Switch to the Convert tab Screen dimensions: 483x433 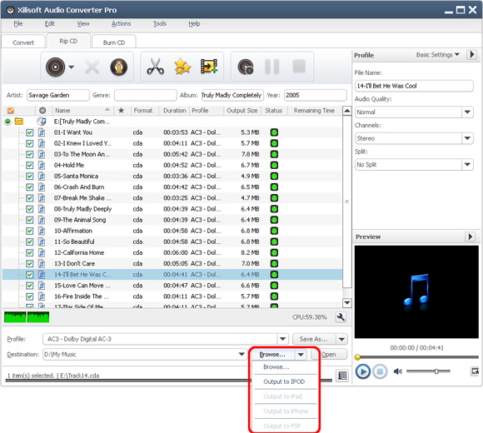click(23, 42)
